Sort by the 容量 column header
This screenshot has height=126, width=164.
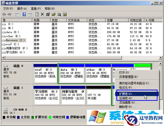coord(117,20)
